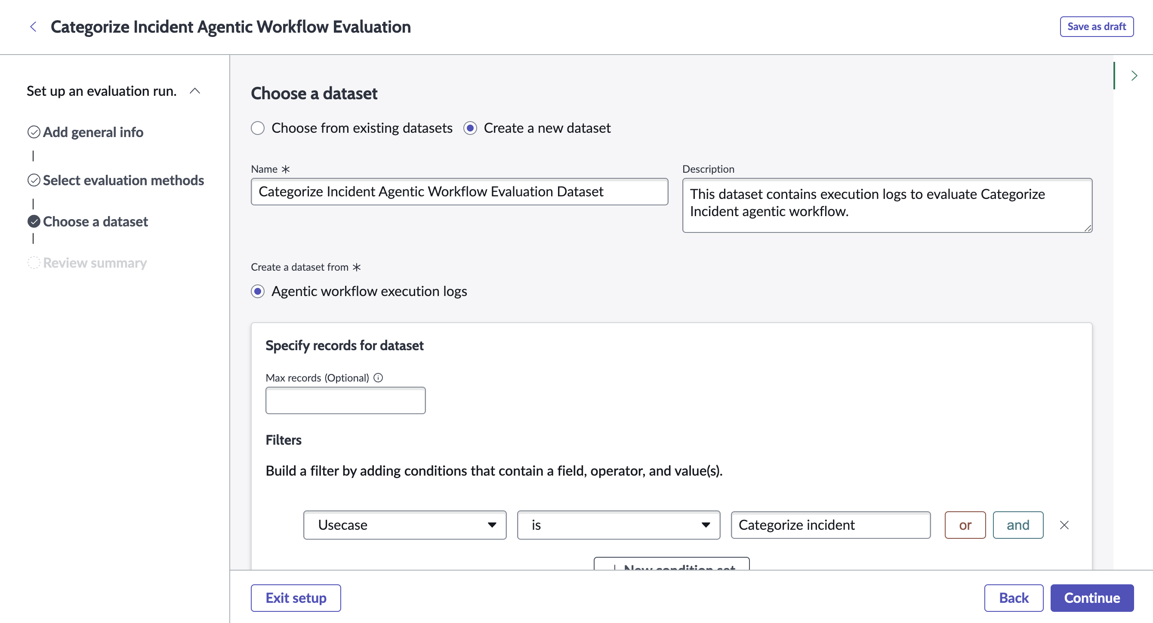This screenshot has height=623, width=1153.
Task: Click the Add general info checkmark icon
Action: [34, 132]
